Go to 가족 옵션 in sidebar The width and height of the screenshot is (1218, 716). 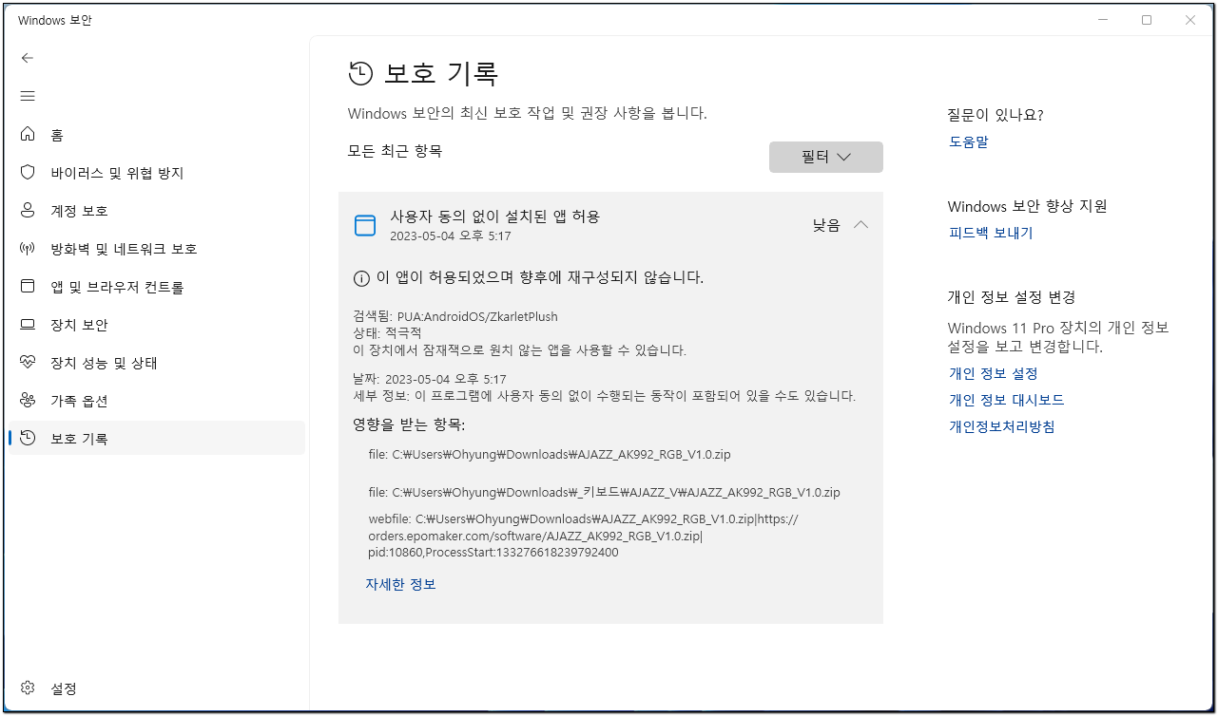pos(79,401)
